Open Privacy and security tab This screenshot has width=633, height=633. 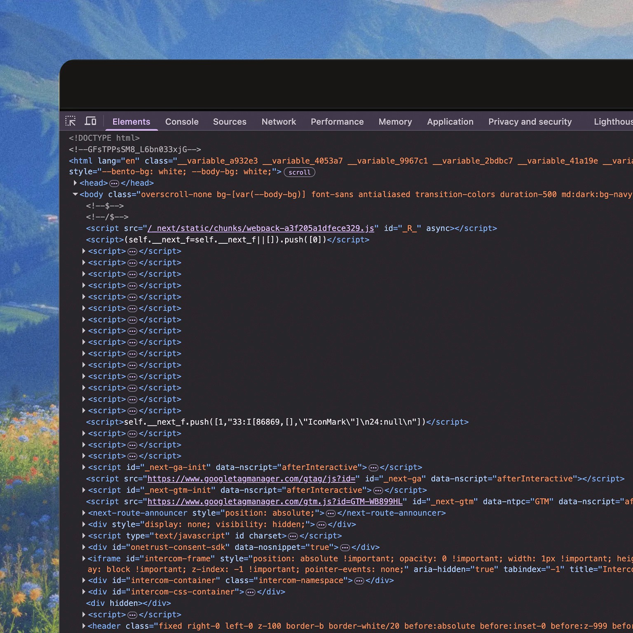[x=530, y=122]
